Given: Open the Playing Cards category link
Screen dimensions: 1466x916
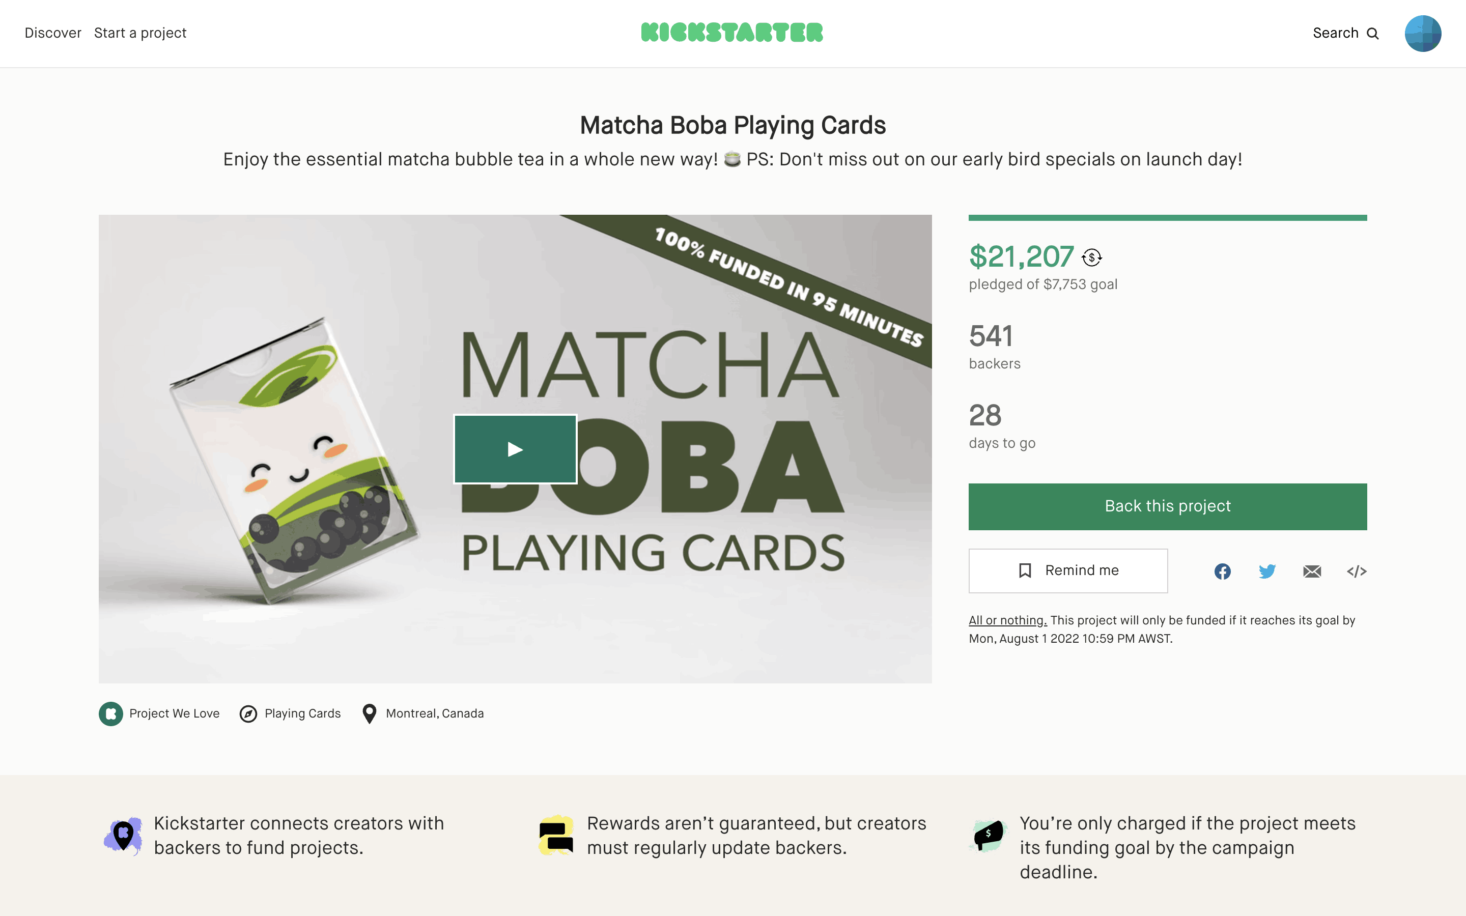Looking at the screenshot, I should (302, 713).
